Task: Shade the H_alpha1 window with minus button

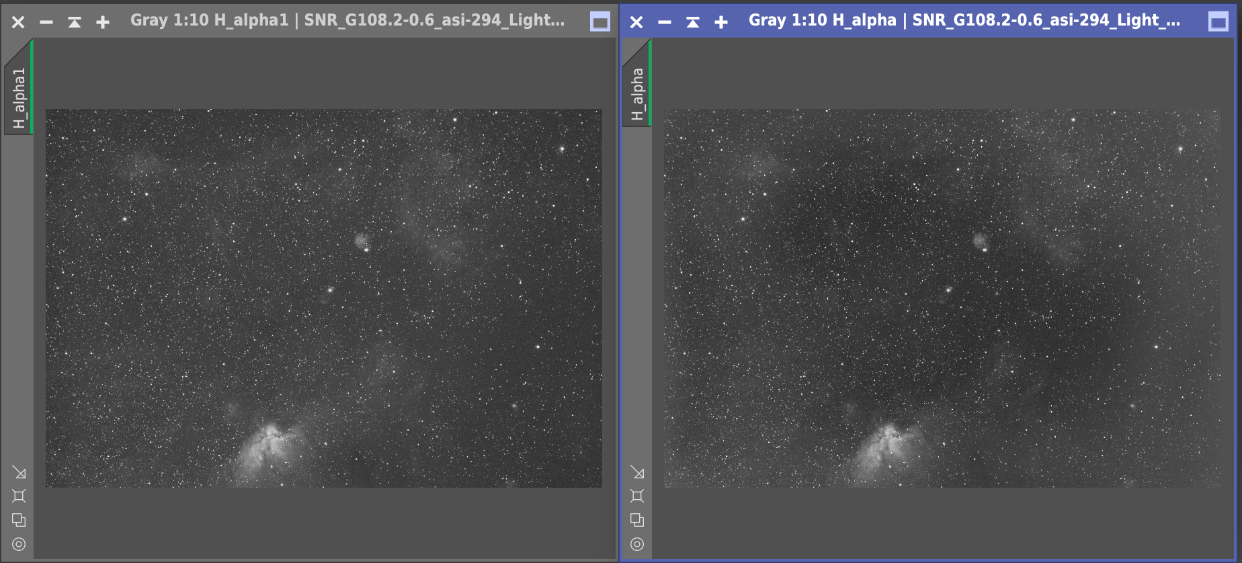Action: pos(46,22)
